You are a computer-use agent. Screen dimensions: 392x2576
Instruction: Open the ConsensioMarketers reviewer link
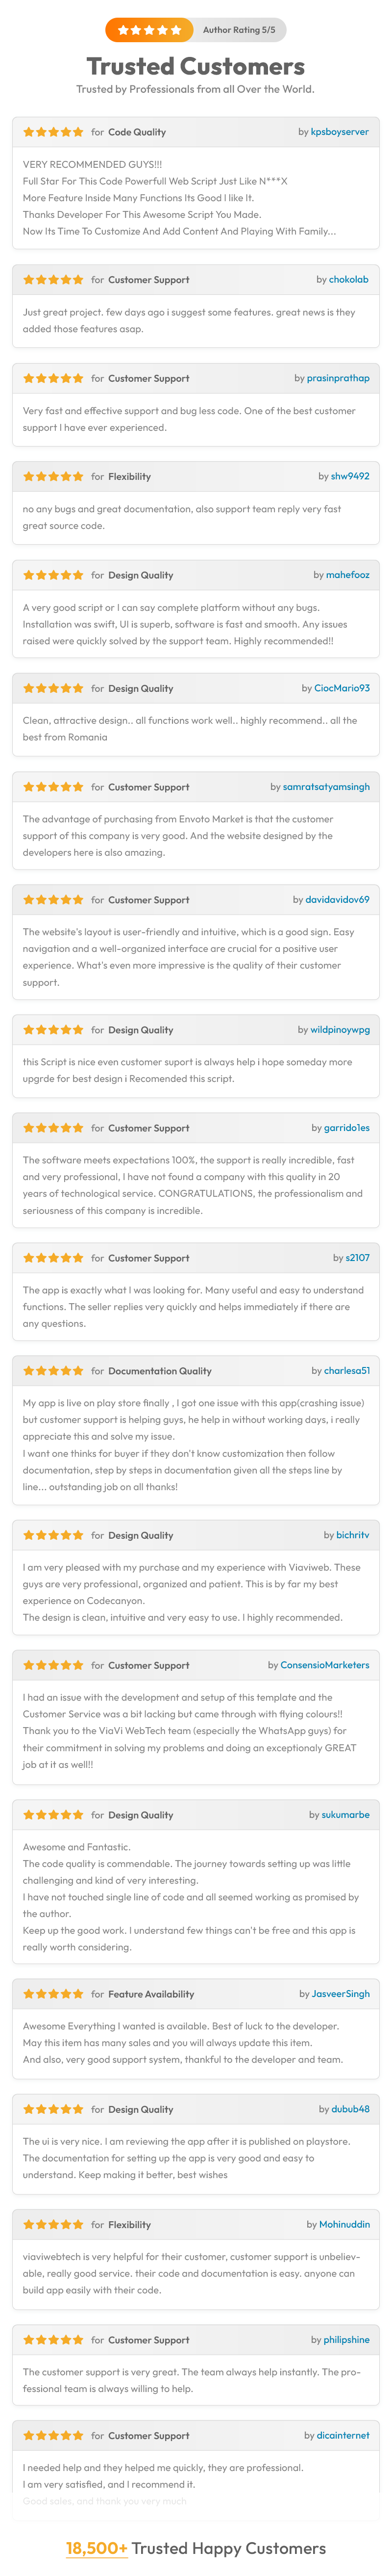[x=324, y=1665]
